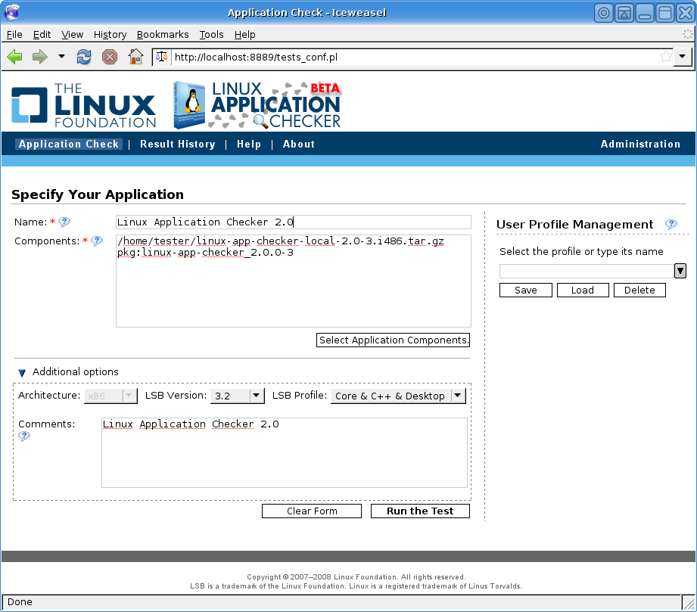This screenshot has width=697, height=612.
Task: Click the Run the Test button
Action: [x=420, y=511]
